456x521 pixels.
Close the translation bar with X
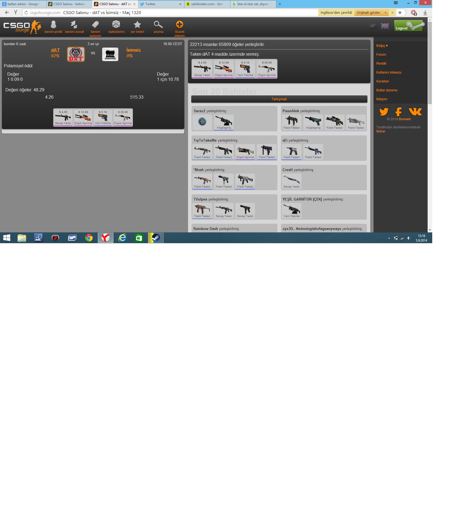click(392, 12)
